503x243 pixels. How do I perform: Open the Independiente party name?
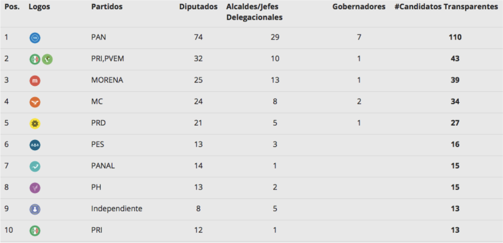[117, 209]
